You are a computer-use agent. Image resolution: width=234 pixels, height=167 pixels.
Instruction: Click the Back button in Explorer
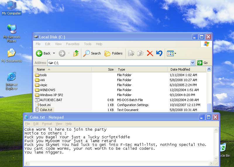coord(43,53)
